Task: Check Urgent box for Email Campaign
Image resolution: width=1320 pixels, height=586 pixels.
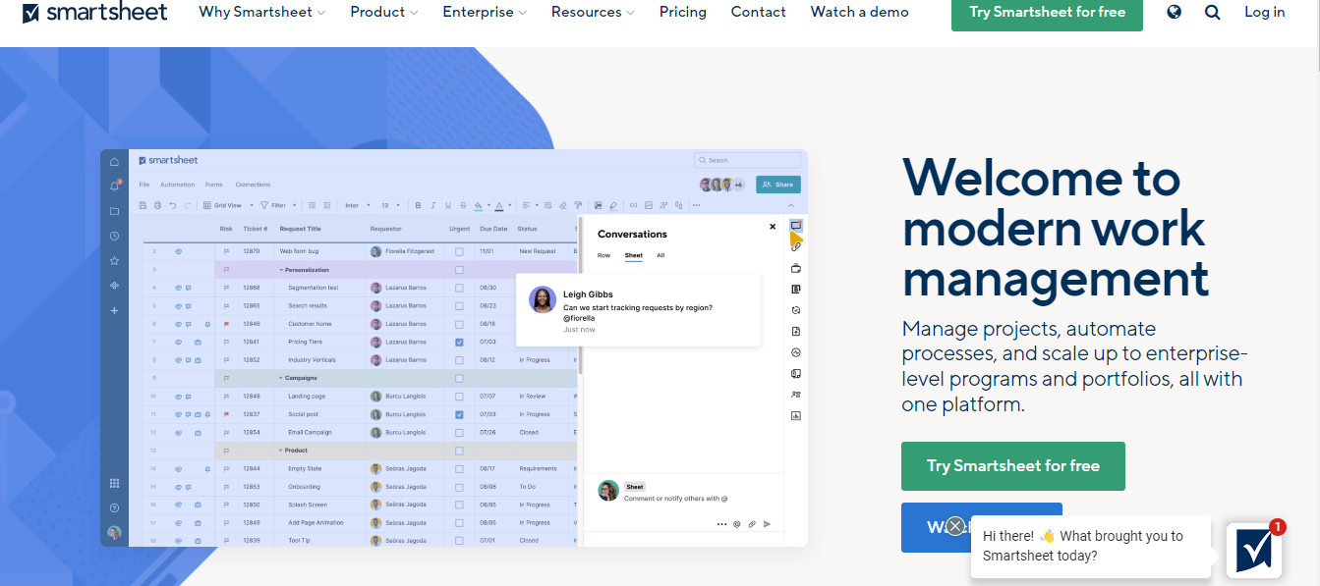Action: click(x=459, y=432)
